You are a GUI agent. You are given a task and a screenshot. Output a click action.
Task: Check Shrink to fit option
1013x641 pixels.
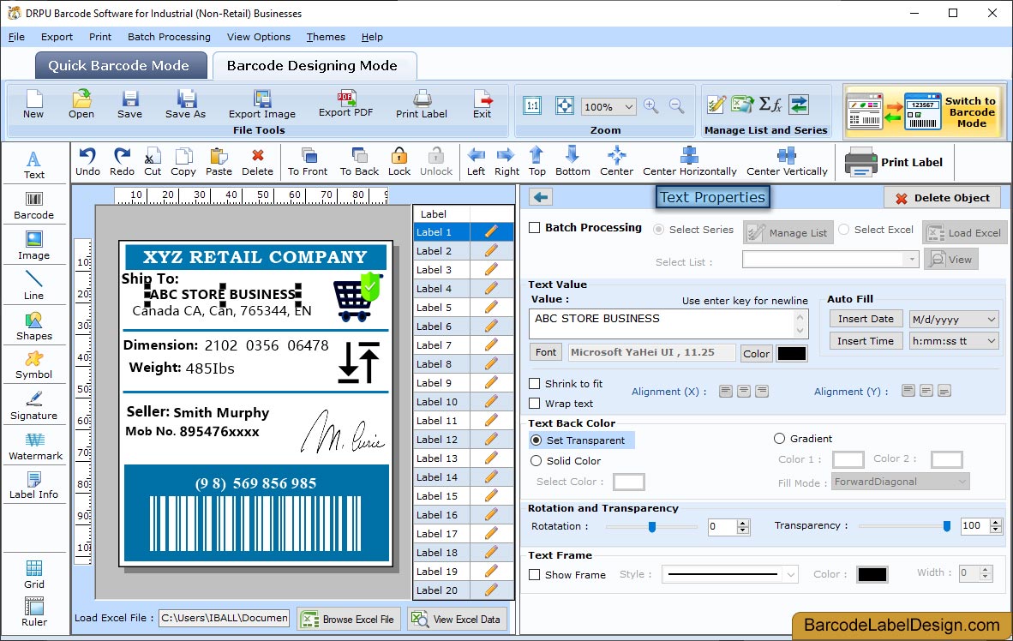534,384
